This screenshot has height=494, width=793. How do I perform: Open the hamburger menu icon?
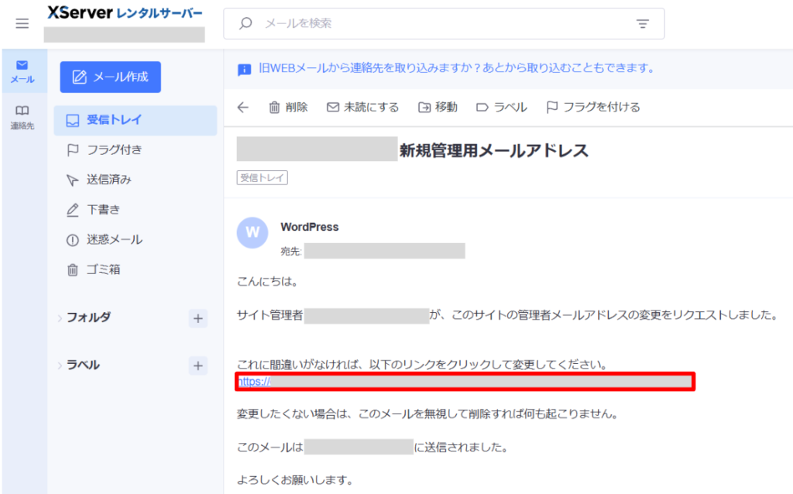click(x=22, y=23)
